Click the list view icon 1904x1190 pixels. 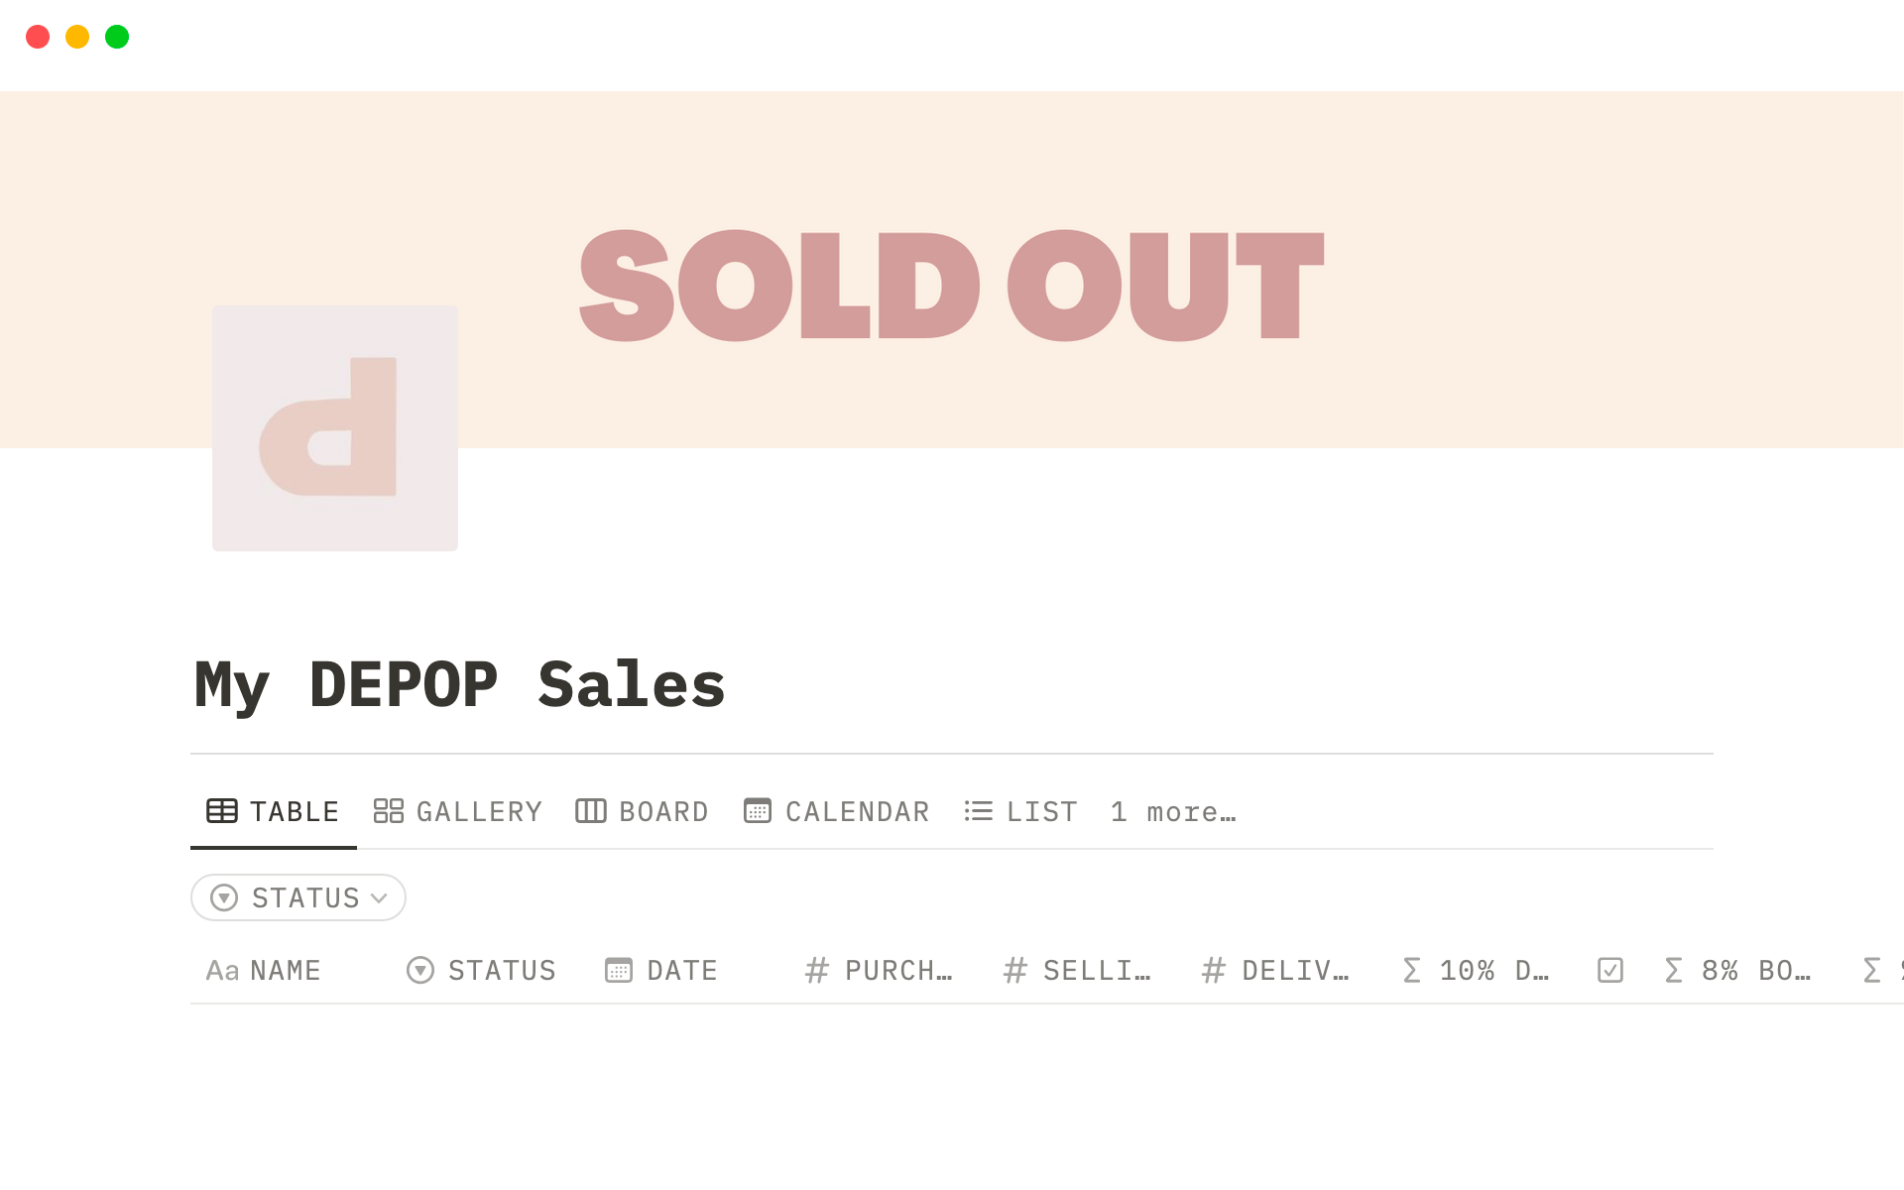[978, 811]
